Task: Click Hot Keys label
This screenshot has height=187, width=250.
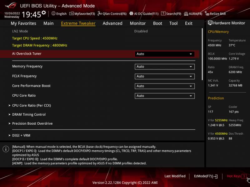Action: [234, 176]
